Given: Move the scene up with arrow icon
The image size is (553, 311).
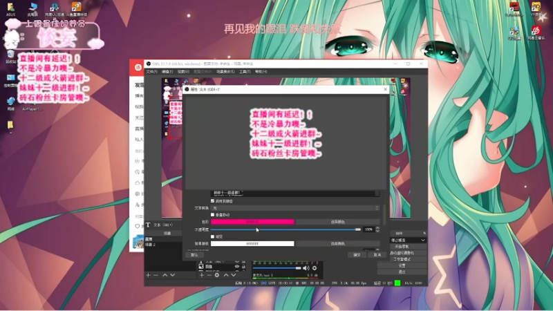Looking at the screenshot, I should pyautogui.click(x=165, y=275).
